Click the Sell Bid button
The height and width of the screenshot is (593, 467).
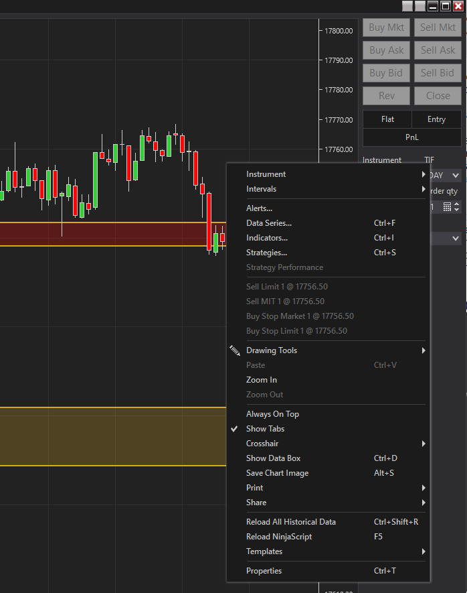pyautogui.click(x=438, y=73)
